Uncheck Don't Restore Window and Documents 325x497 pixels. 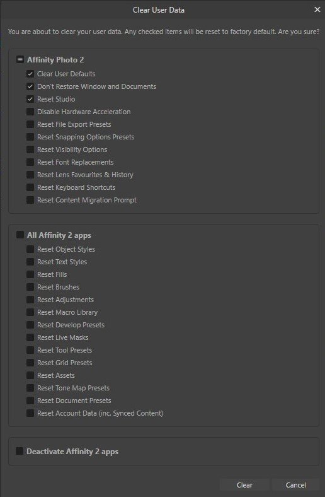pyautogui.click(x=30, y=86)
